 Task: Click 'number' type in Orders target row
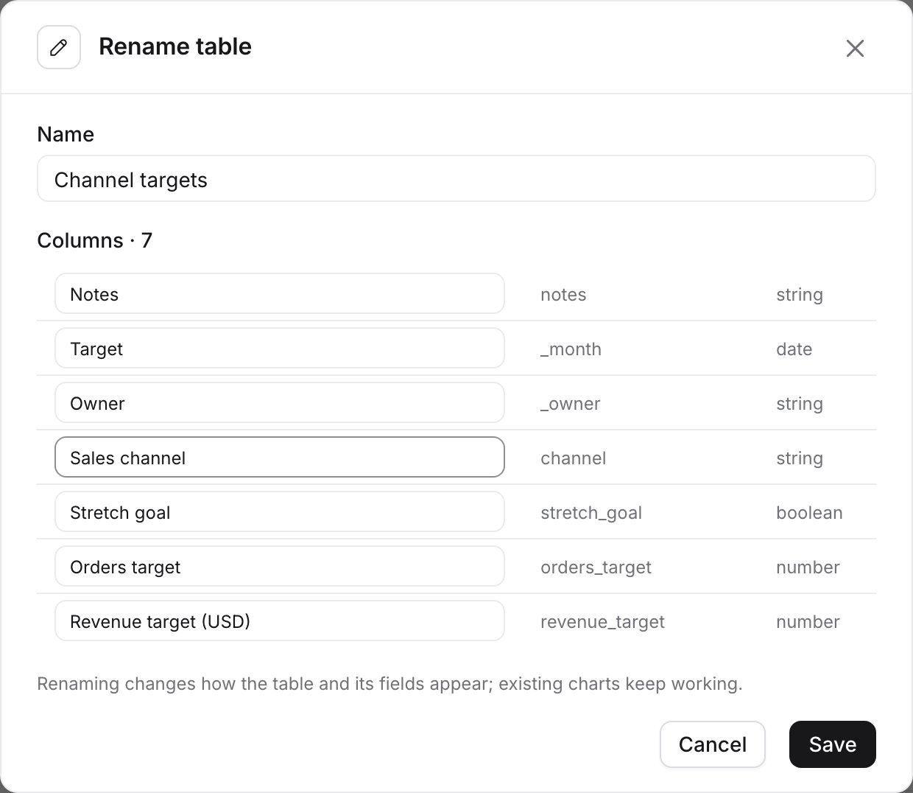[x=808, y=567]
